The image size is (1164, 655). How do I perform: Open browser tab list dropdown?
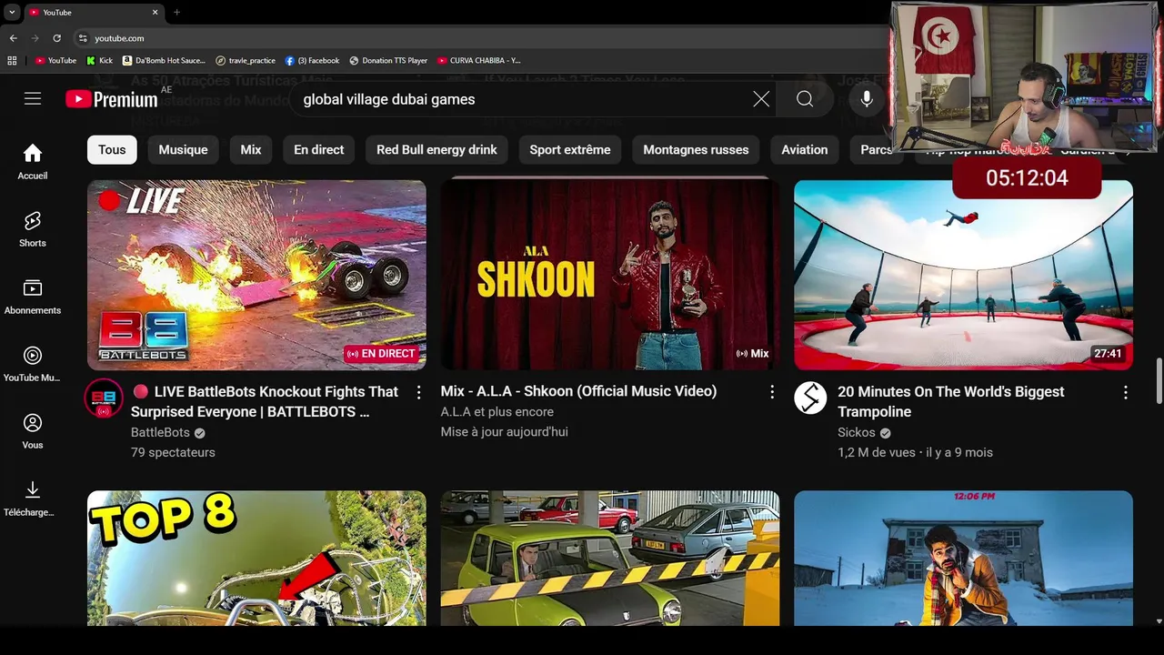pos(12,12)
